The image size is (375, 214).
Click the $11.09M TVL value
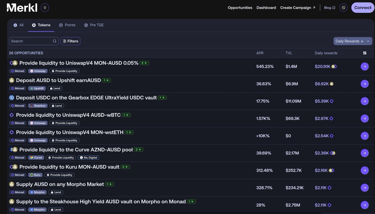click(293, 101)
